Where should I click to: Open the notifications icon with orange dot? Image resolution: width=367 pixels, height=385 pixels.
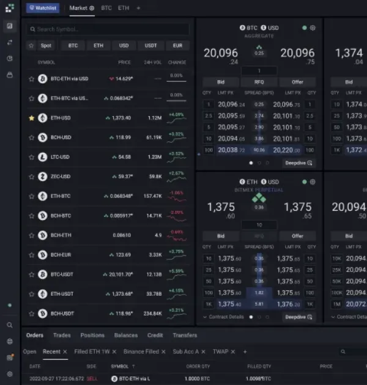pos(10,358)
